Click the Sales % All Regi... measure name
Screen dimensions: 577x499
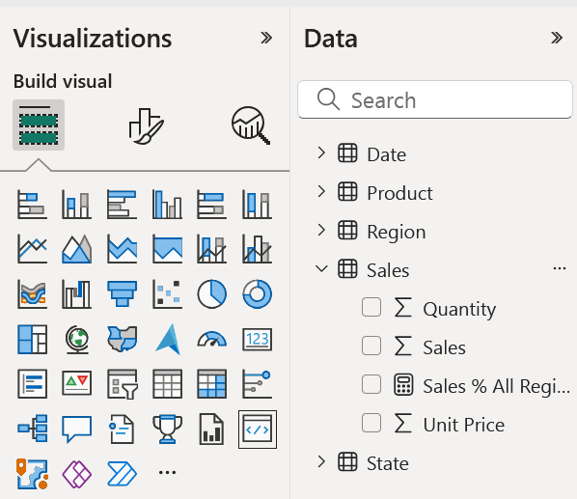[x=496, y=386]
